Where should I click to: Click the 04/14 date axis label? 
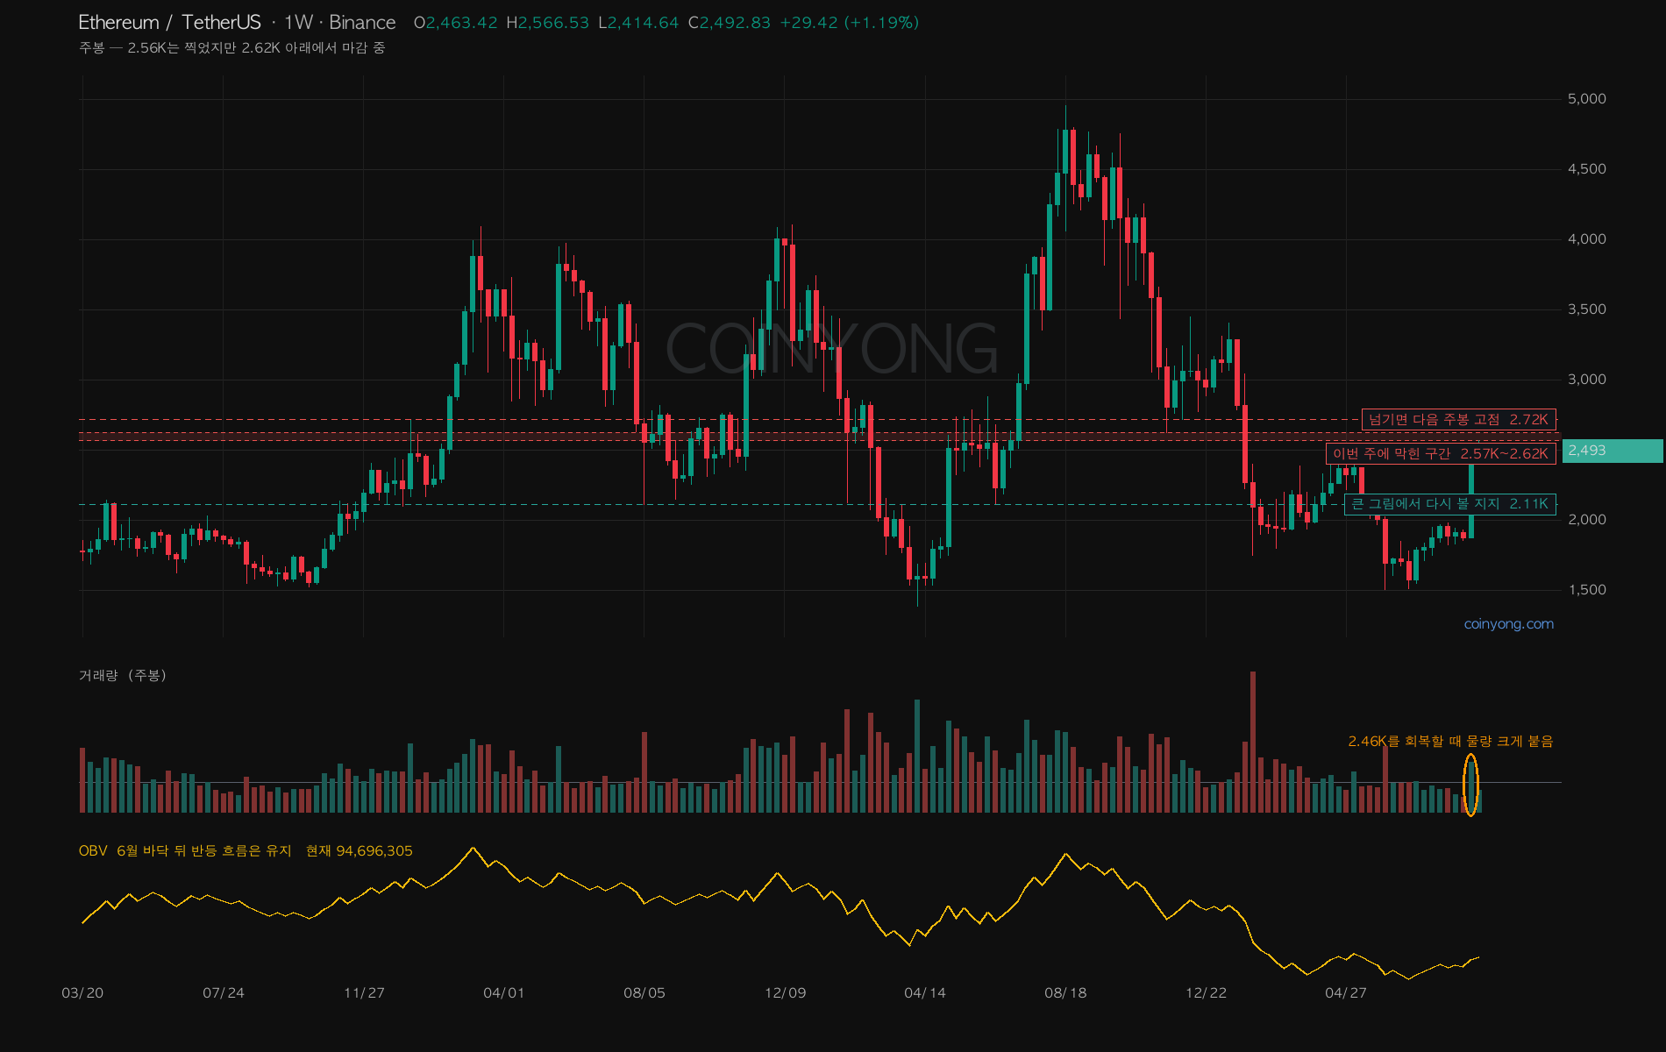tap(925, 993)
